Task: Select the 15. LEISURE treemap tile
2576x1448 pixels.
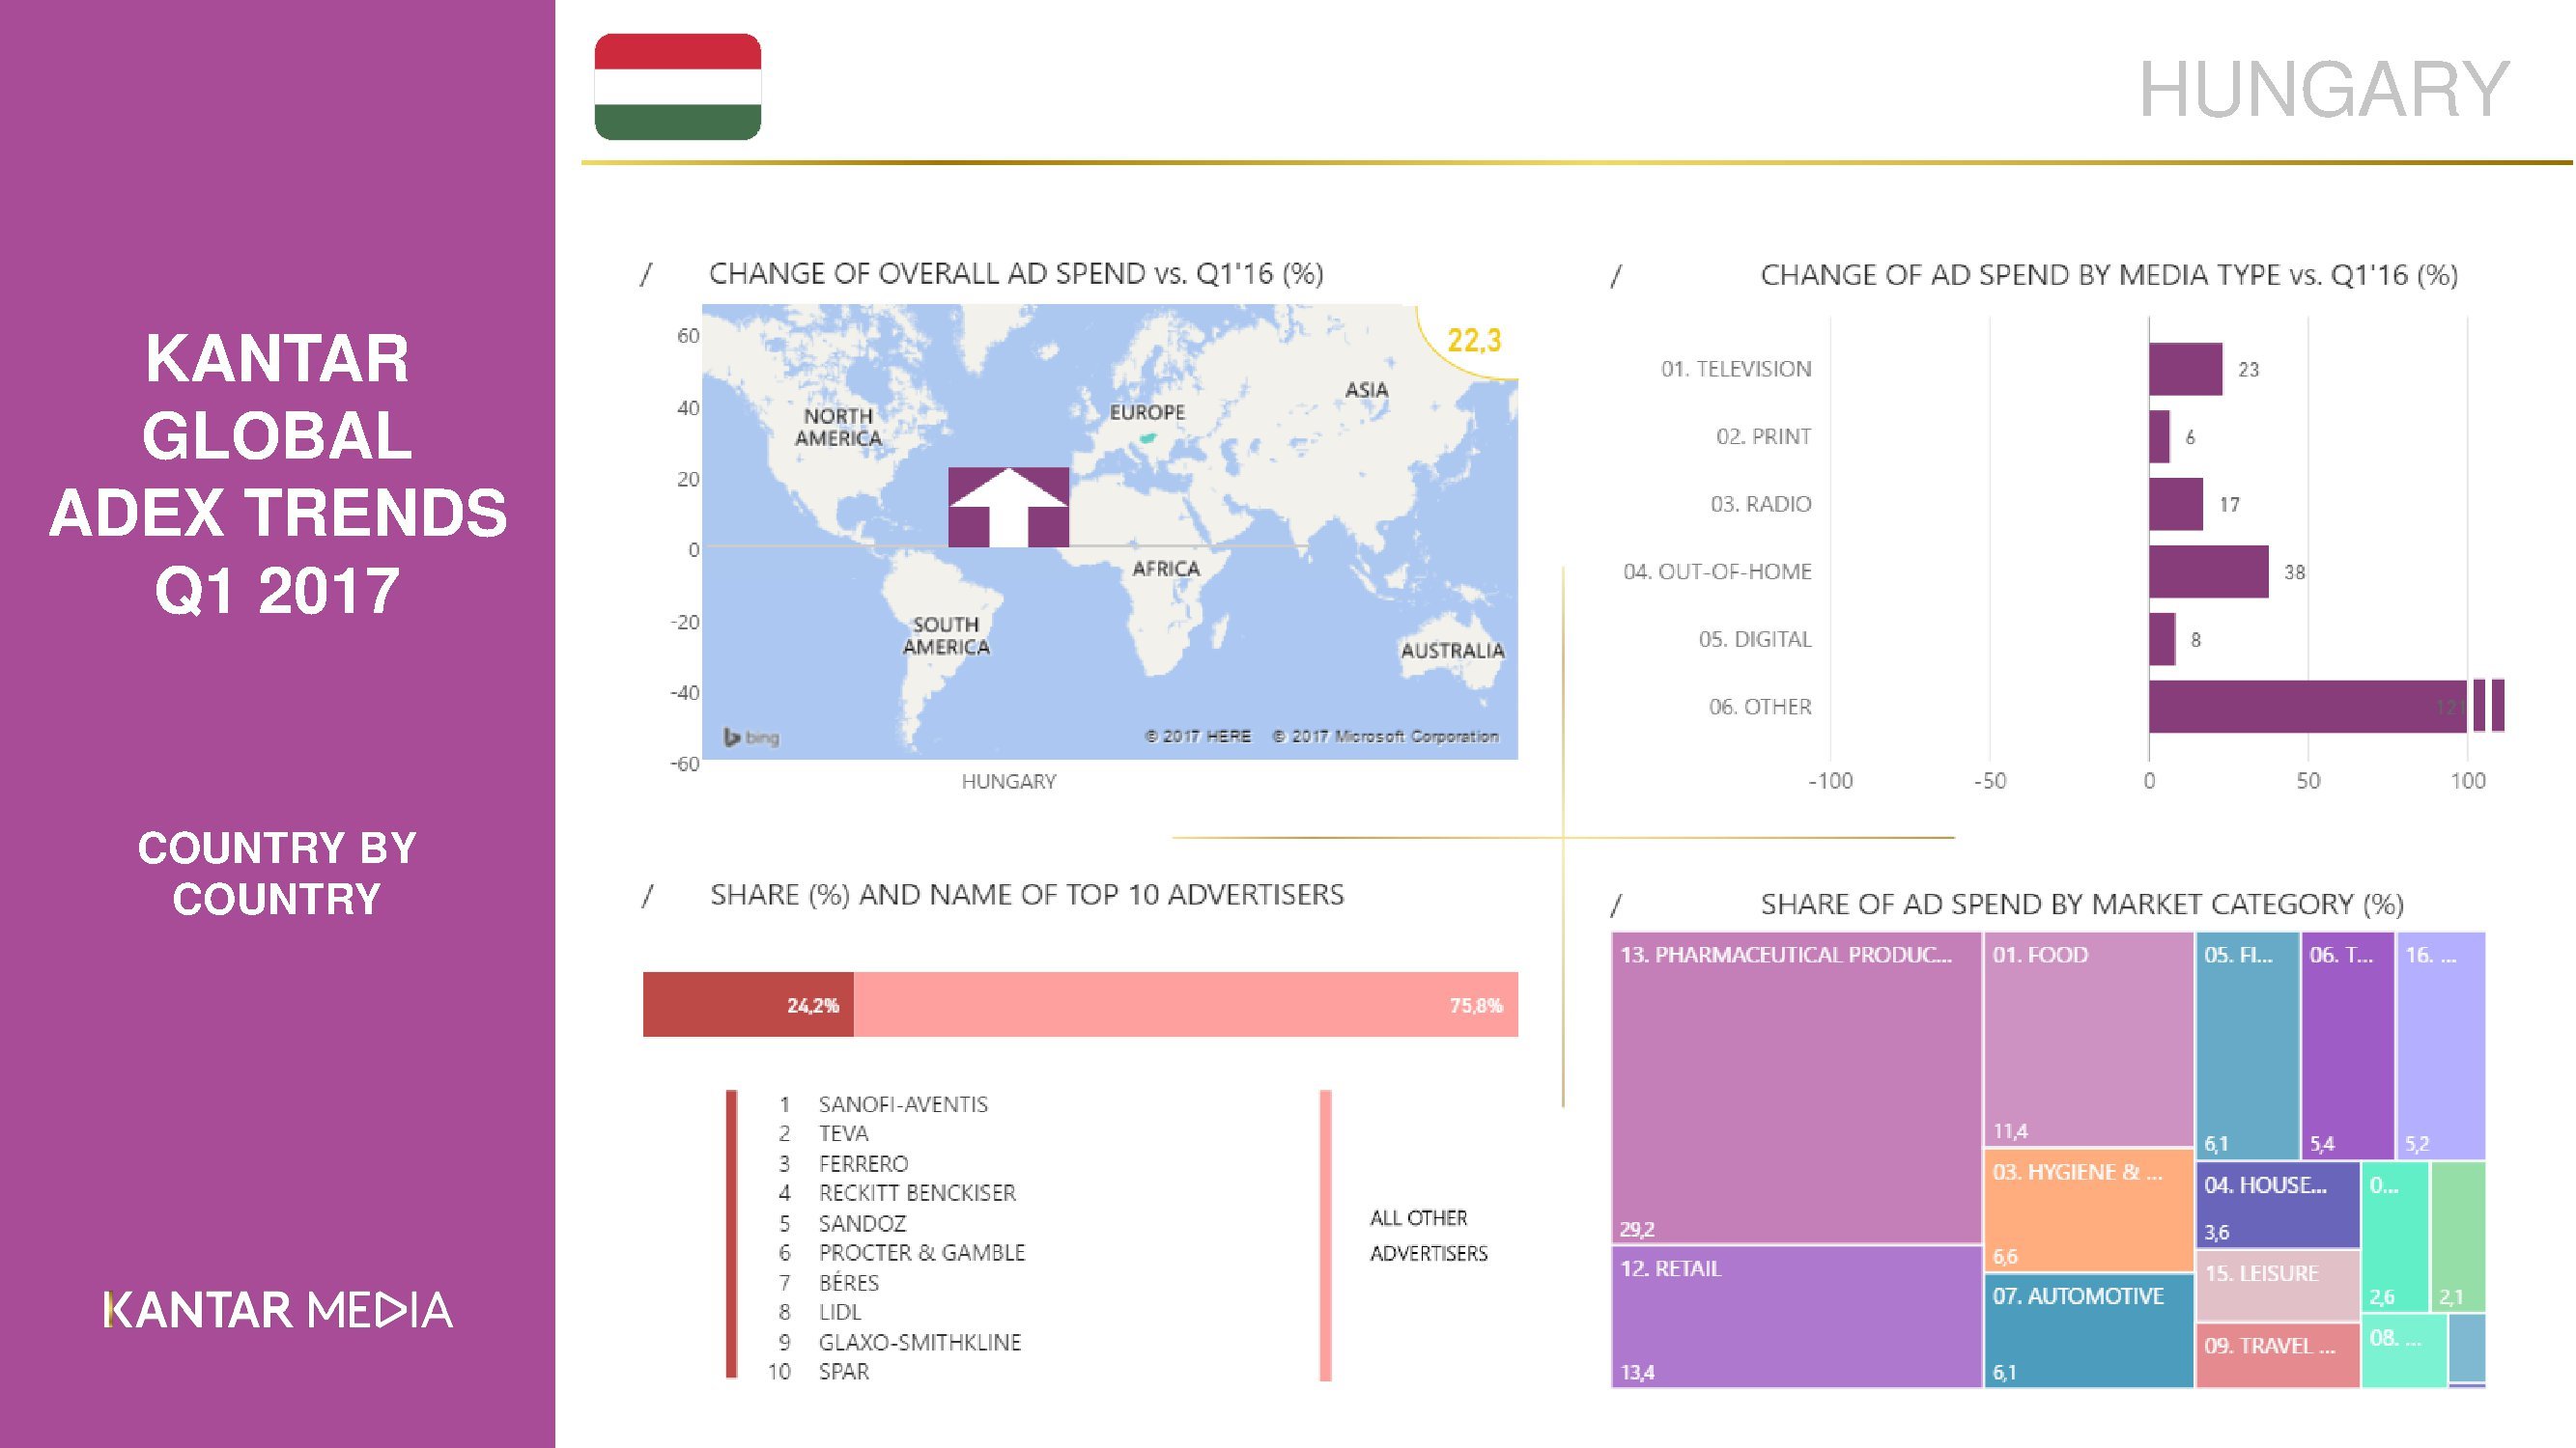Action: point(2278,1285)
